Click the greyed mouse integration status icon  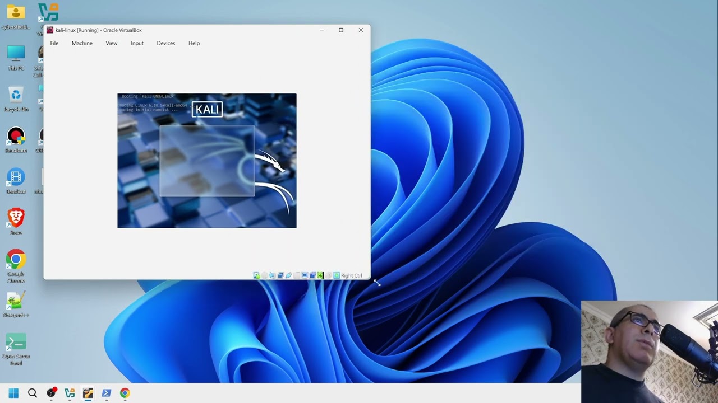329,275
